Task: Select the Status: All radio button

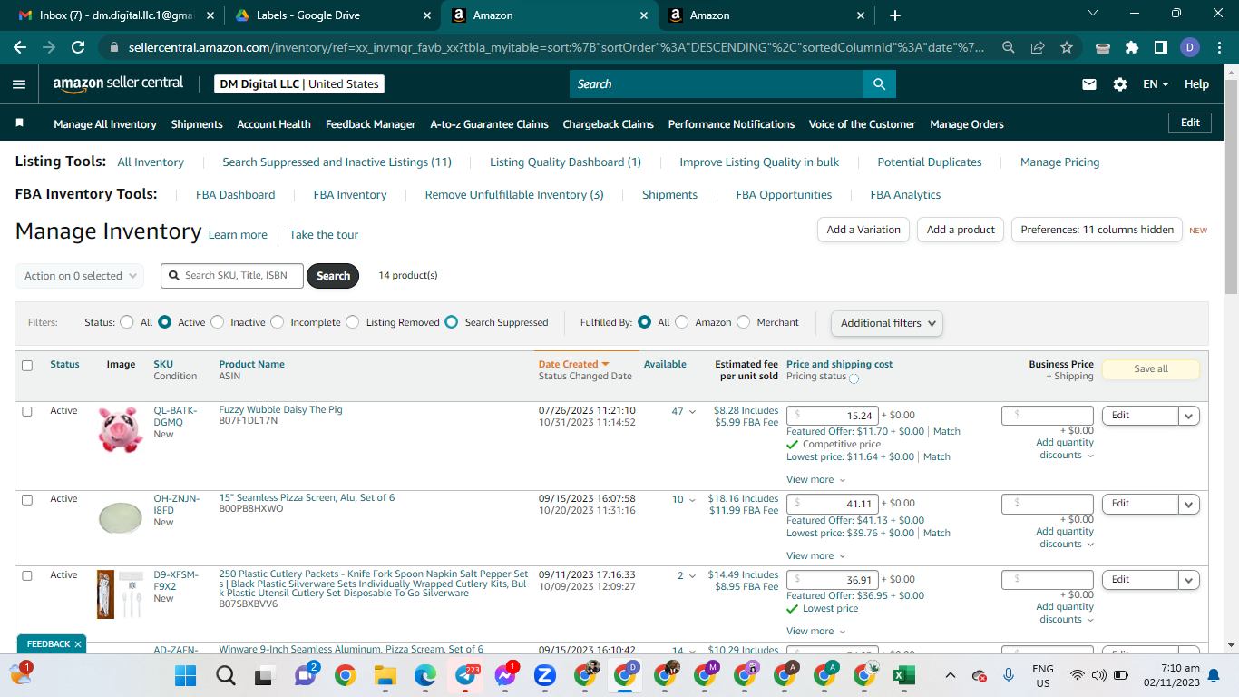Action: pos(126,322)
